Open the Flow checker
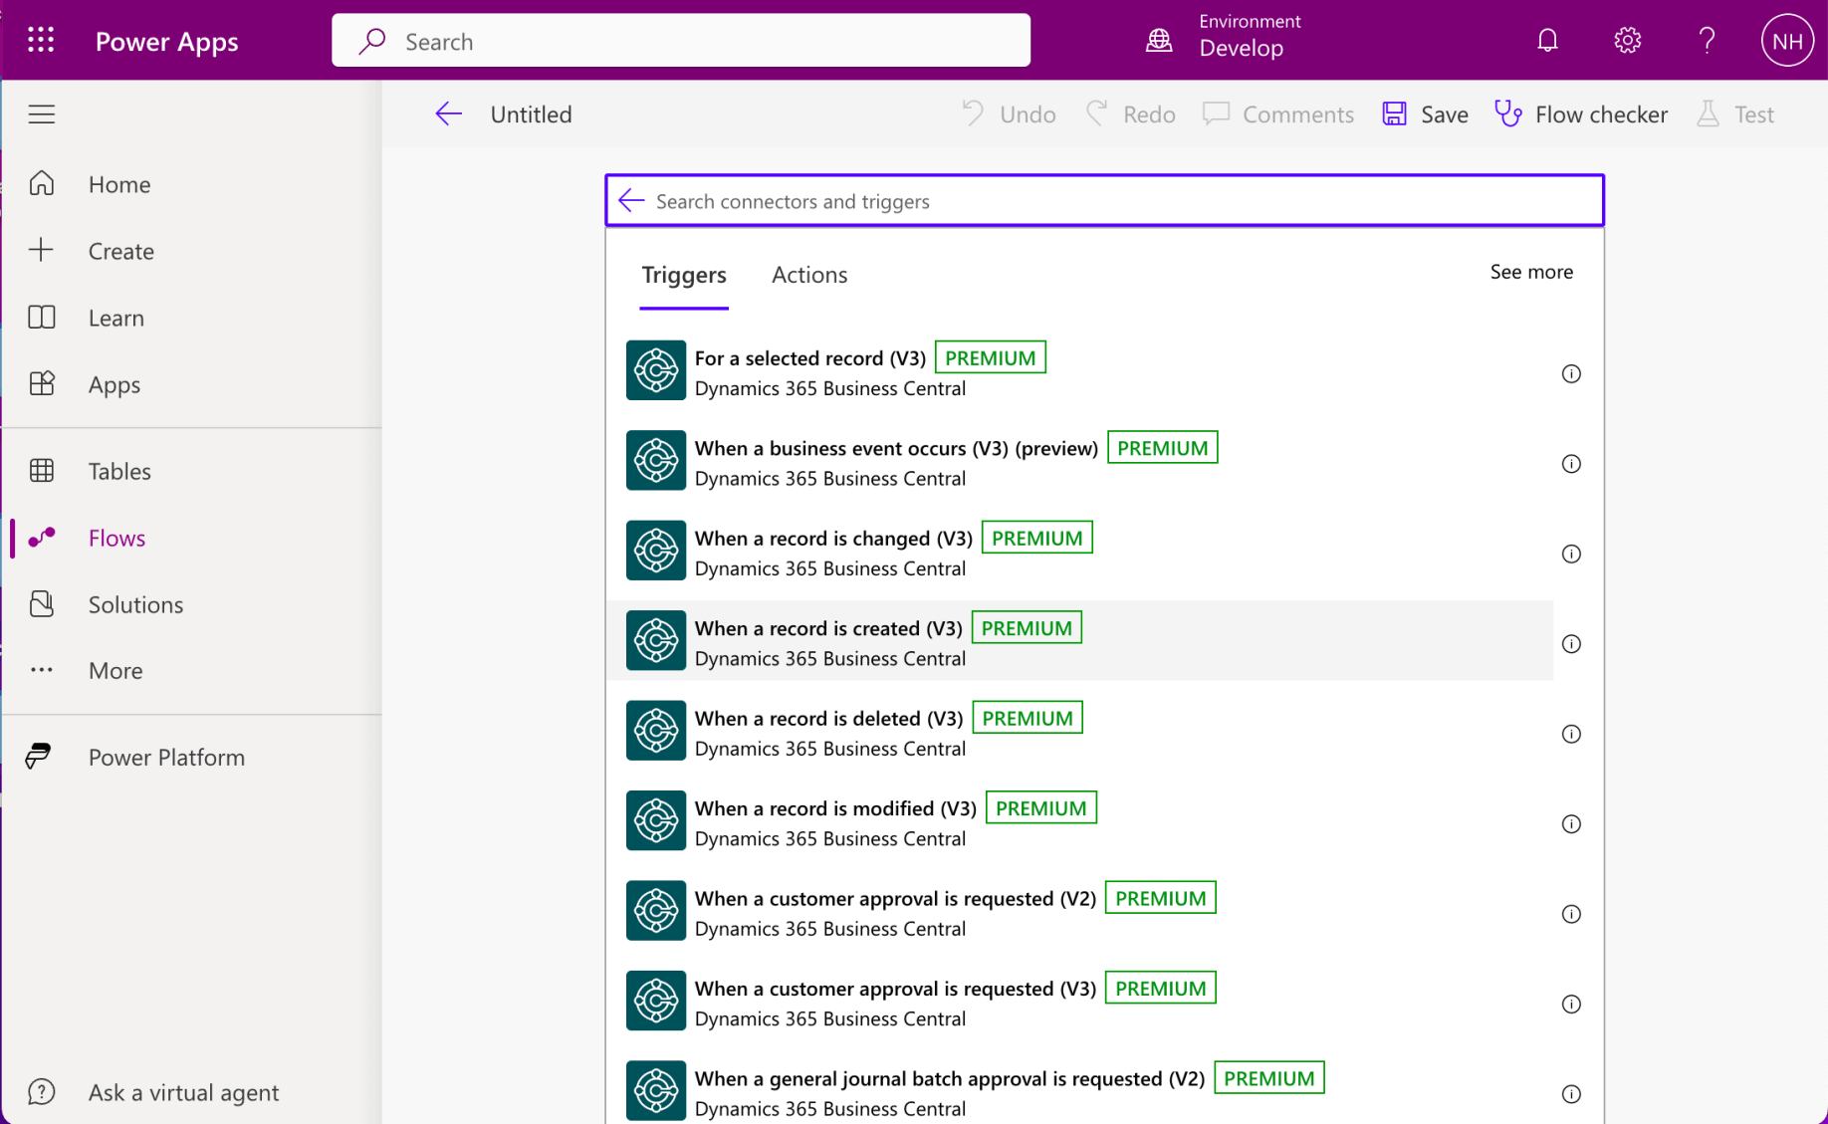 coord(1581,113)
